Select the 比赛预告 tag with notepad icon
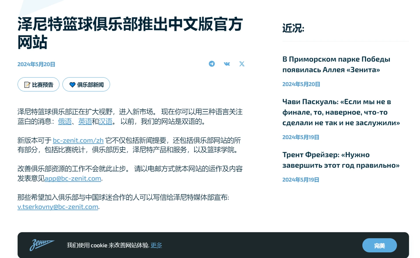Screen dimensions: 420x258 [39, 85]
